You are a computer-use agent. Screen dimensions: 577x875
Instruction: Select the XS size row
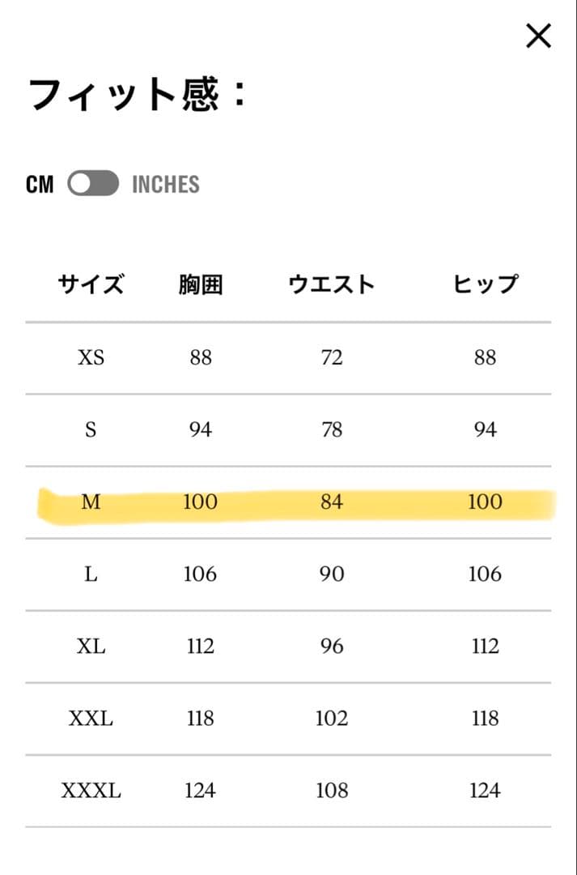point(91,357)
